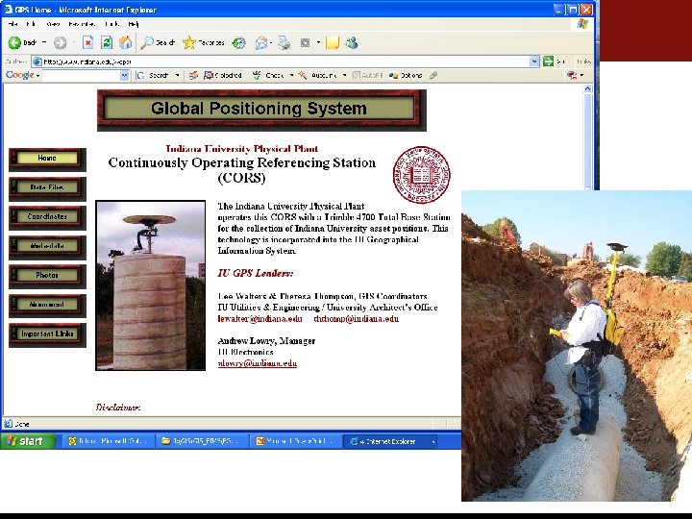Click the Forward arrow button
Image resolution: width=692 pixels, height=519 pixels.
pyautogui.click(x=61, y=43)
